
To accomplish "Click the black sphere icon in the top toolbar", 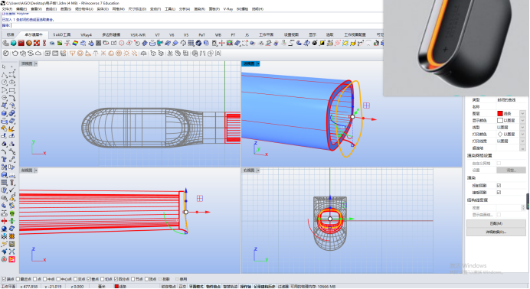I will point(314,43).
